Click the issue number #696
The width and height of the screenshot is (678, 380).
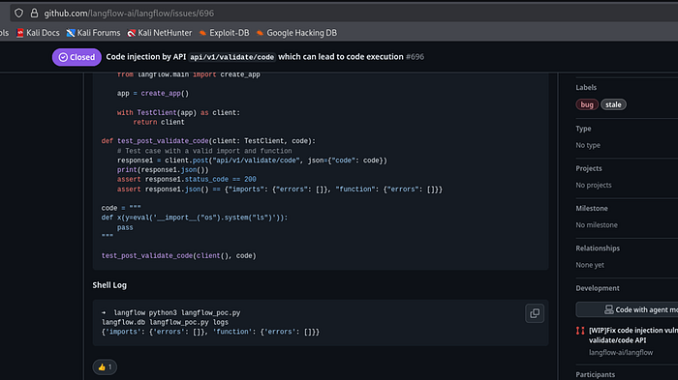(416, 57)
